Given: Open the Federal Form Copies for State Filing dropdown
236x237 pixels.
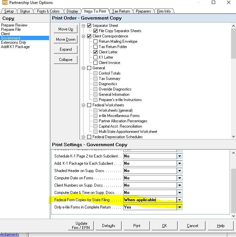Looking at the screenshot, I should 179,200.
